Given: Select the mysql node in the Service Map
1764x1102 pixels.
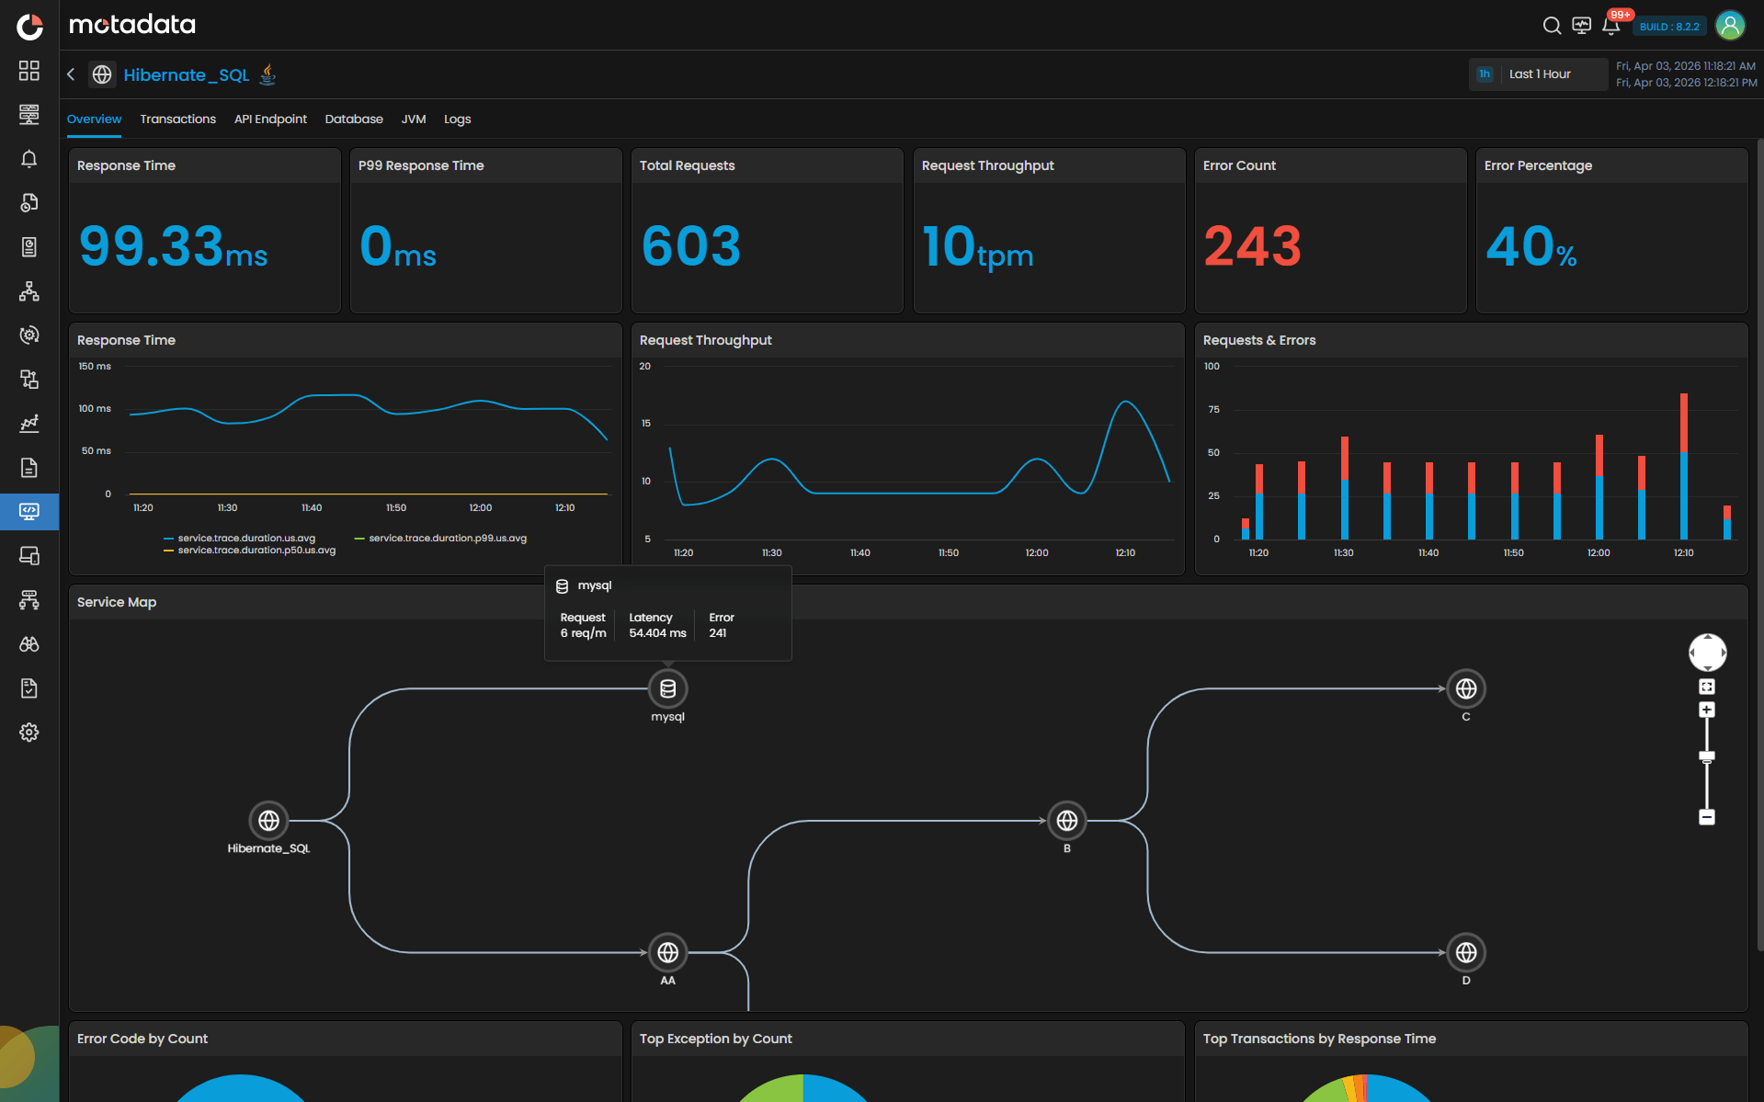Looking at the screenshot, I should 667,688.
